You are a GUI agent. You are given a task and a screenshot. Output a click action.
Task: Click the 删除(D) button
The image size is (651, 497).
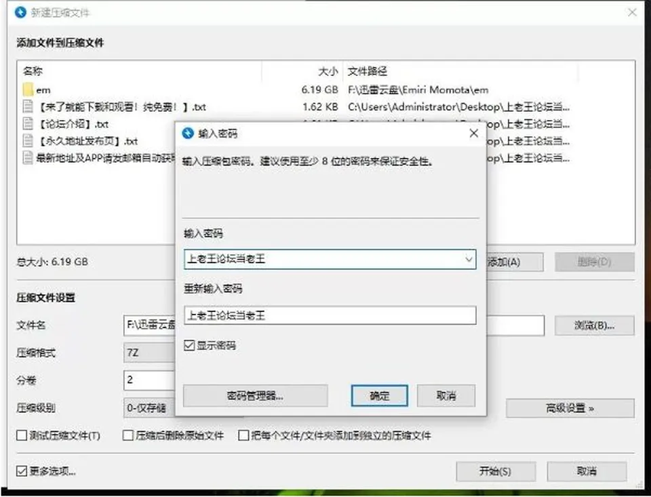(595, 262)
